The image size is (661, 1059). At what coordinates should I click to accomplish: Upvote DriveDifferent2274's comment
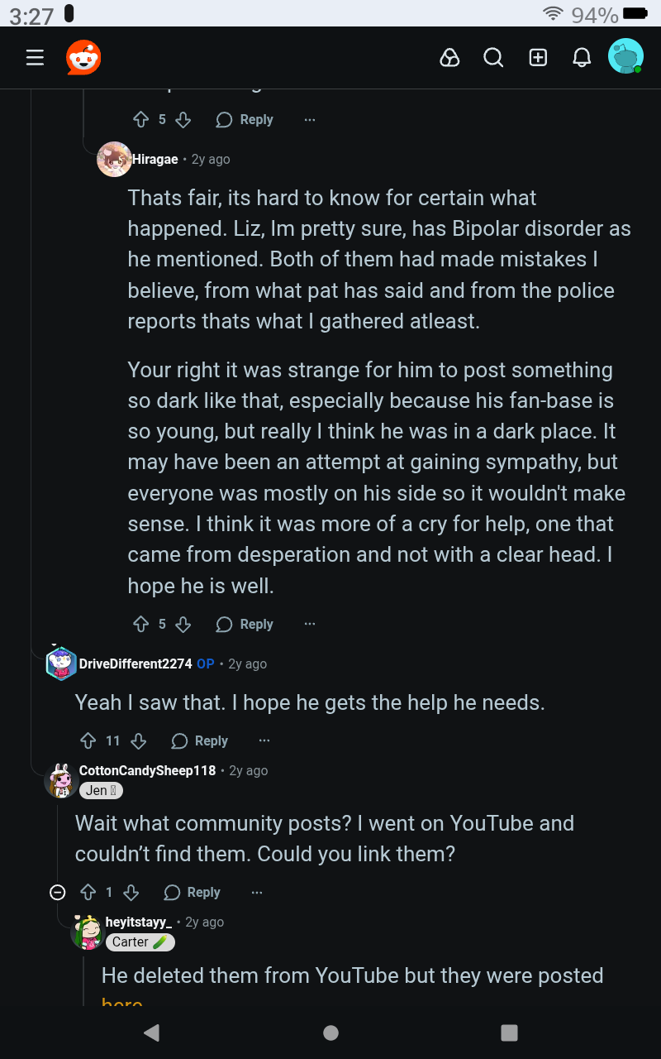(x=88, y=741)
